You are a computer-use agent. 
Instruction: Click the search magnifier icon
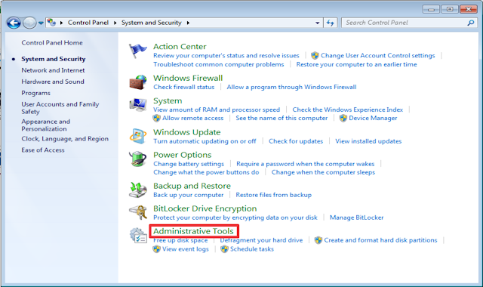pos(470,23)
